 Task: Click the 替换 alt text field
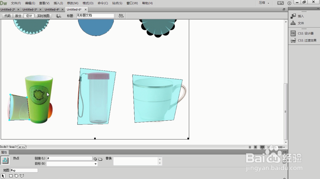136,161
